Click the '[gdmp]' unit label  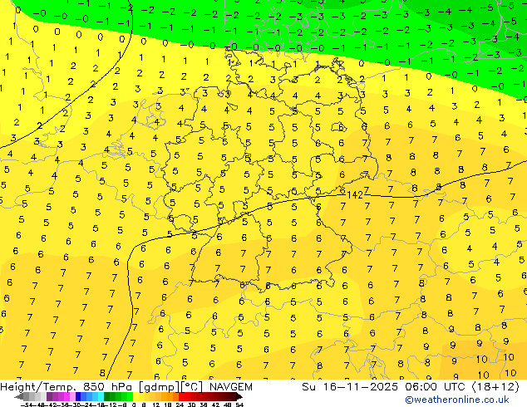click(x=160, y=387)
